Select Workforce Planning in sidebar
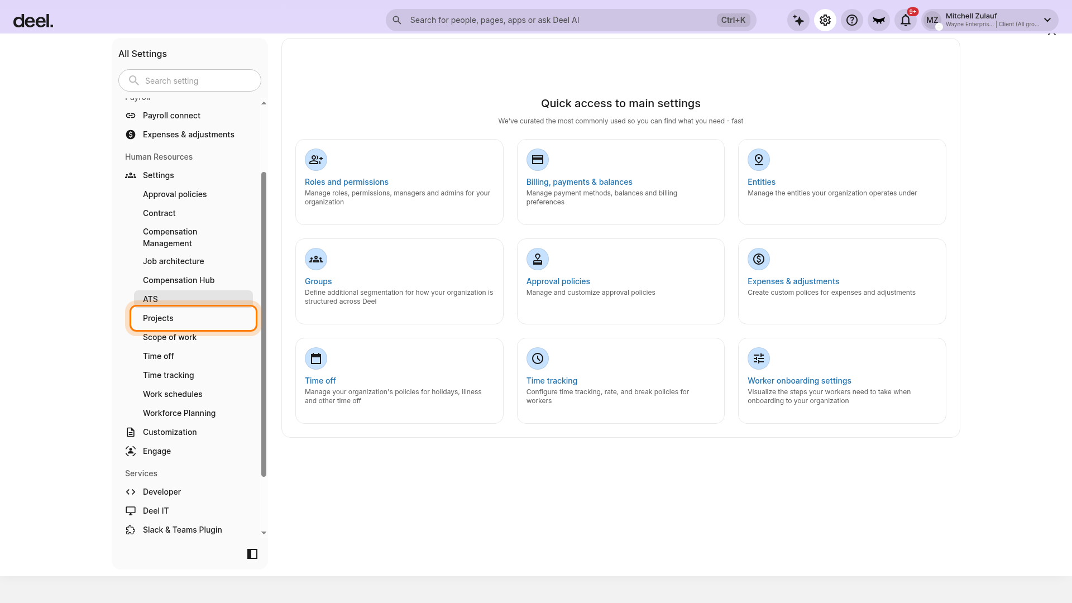This screenshot has width=1072, height=603. pos(179,413)
